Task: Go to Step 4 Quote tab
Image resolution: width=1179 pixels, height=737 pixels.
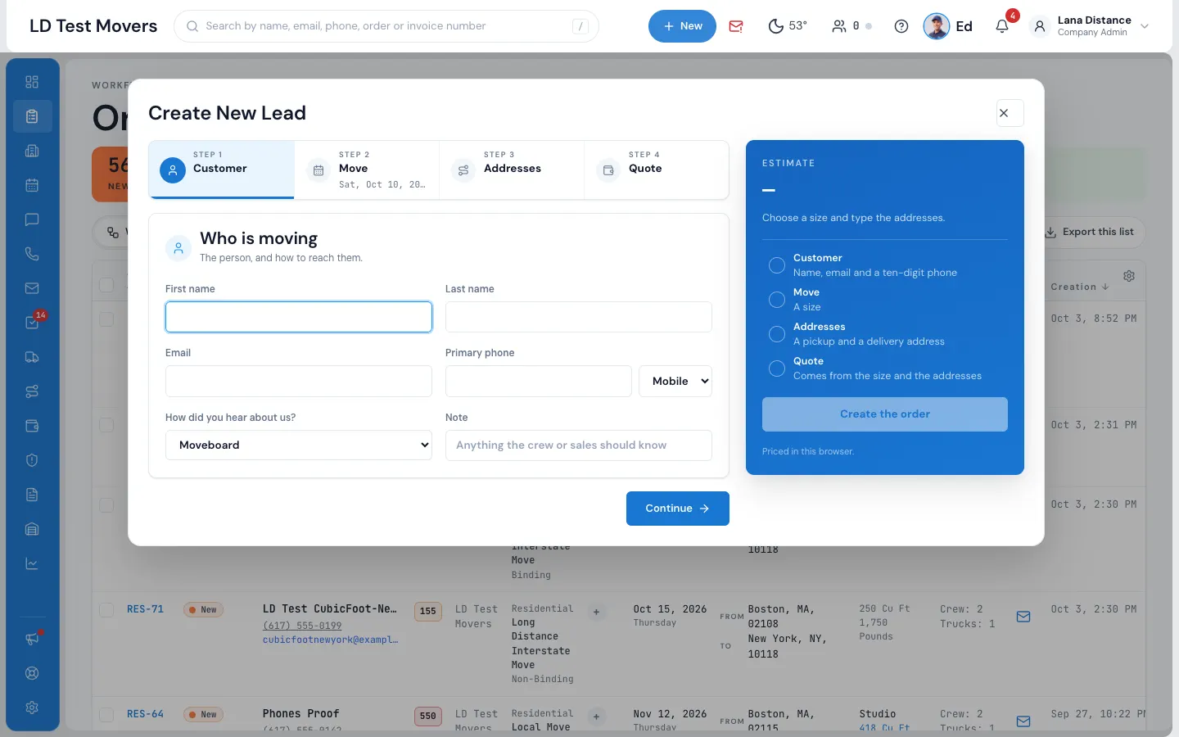Action: [657, 170]
